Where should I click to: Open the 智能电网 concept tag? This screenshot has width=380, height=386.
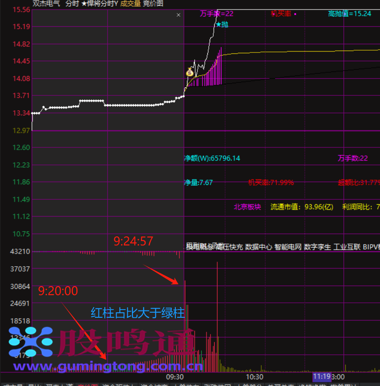tap(288, 247)
